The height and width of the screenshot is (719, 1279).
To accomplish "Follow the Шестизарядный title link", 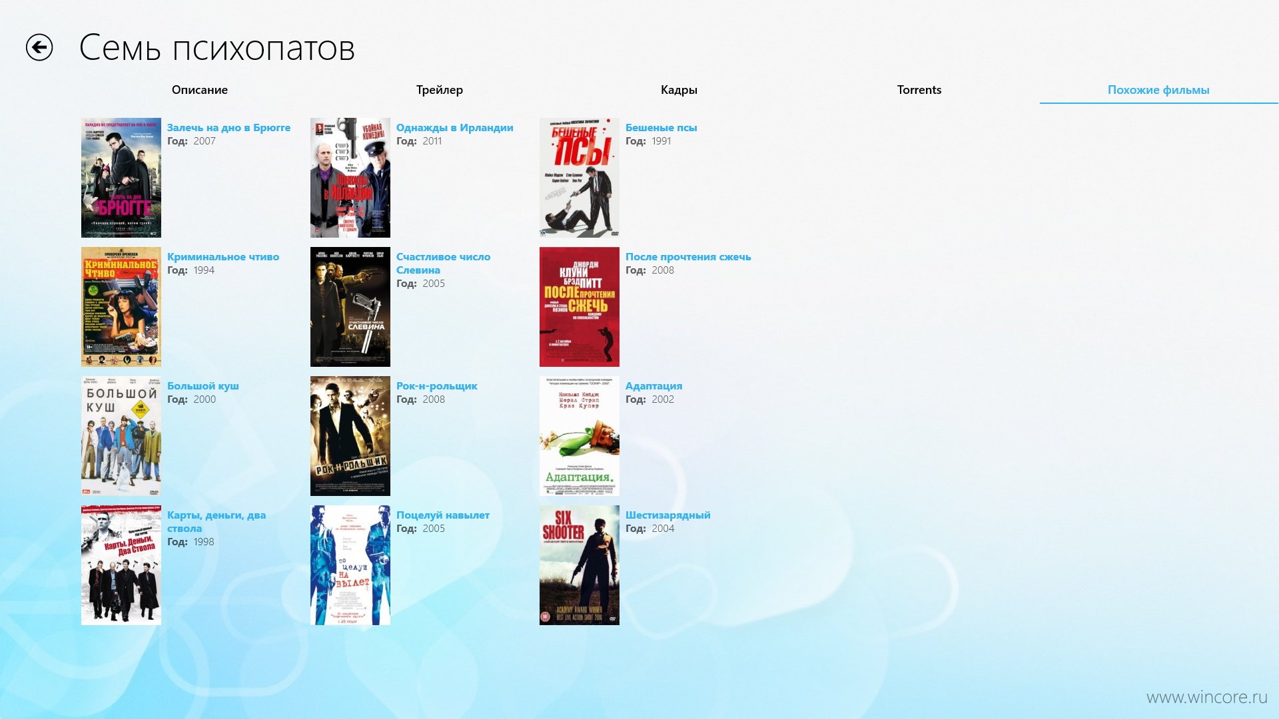I will point(667,515).
